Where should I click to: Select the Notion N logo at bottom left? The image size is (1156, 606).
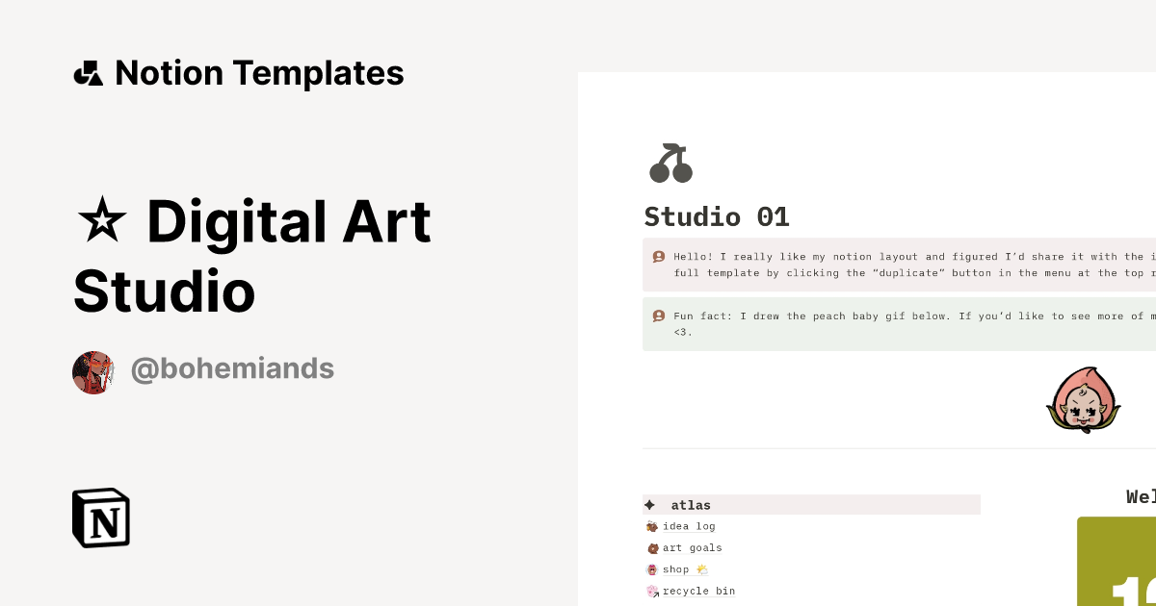click(x=100, y=518)
